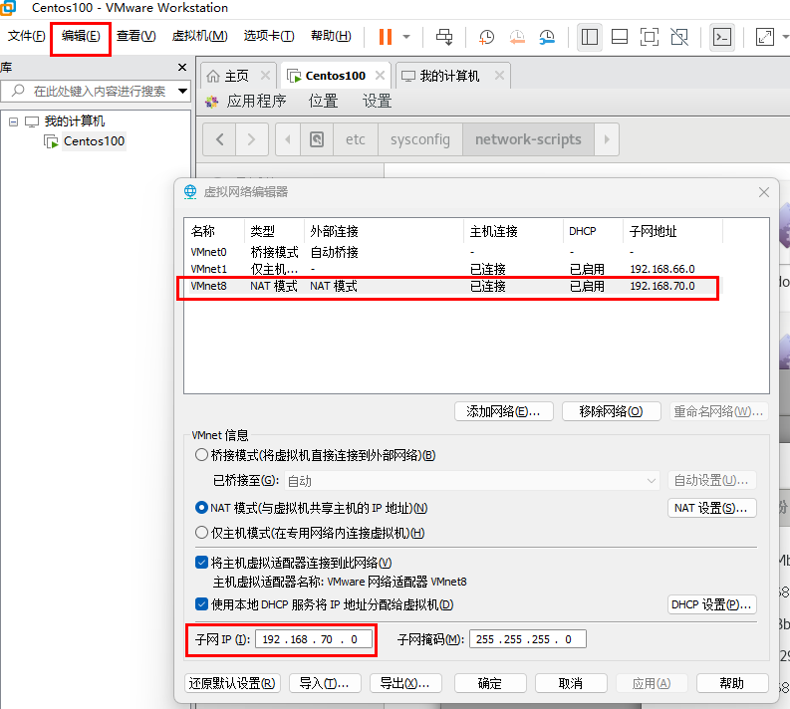
Task: Click the orange pause virtual machine icon
Action: [x=386, y=37]
